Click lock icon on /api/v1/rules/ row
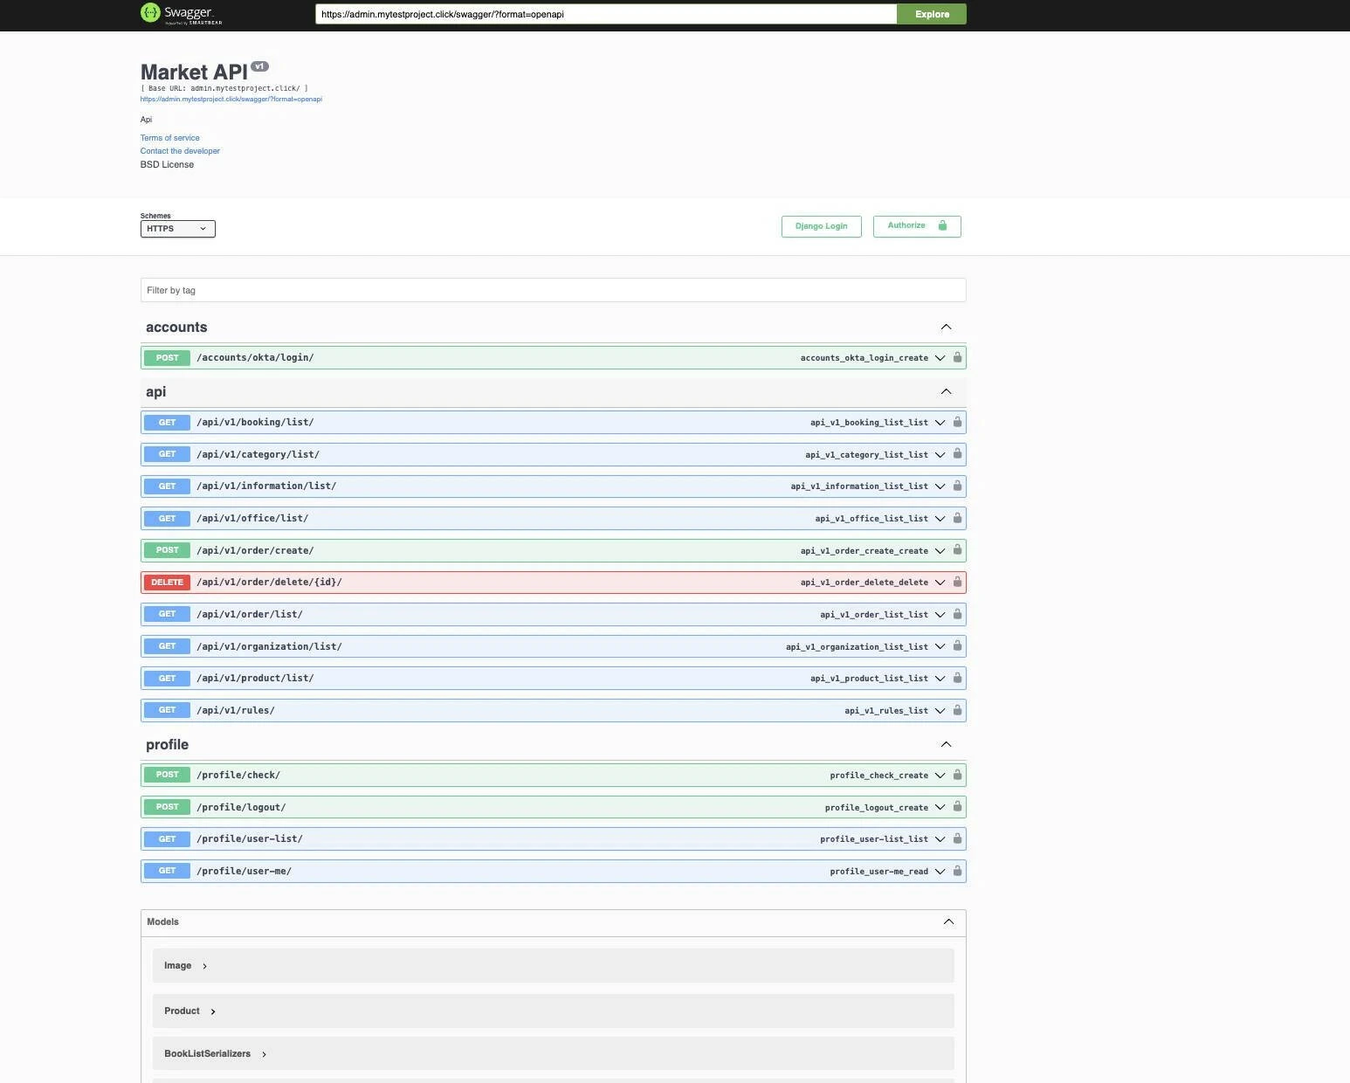Image resolution: width=1350 pixels, height=1083 pixels. (957, 710)
